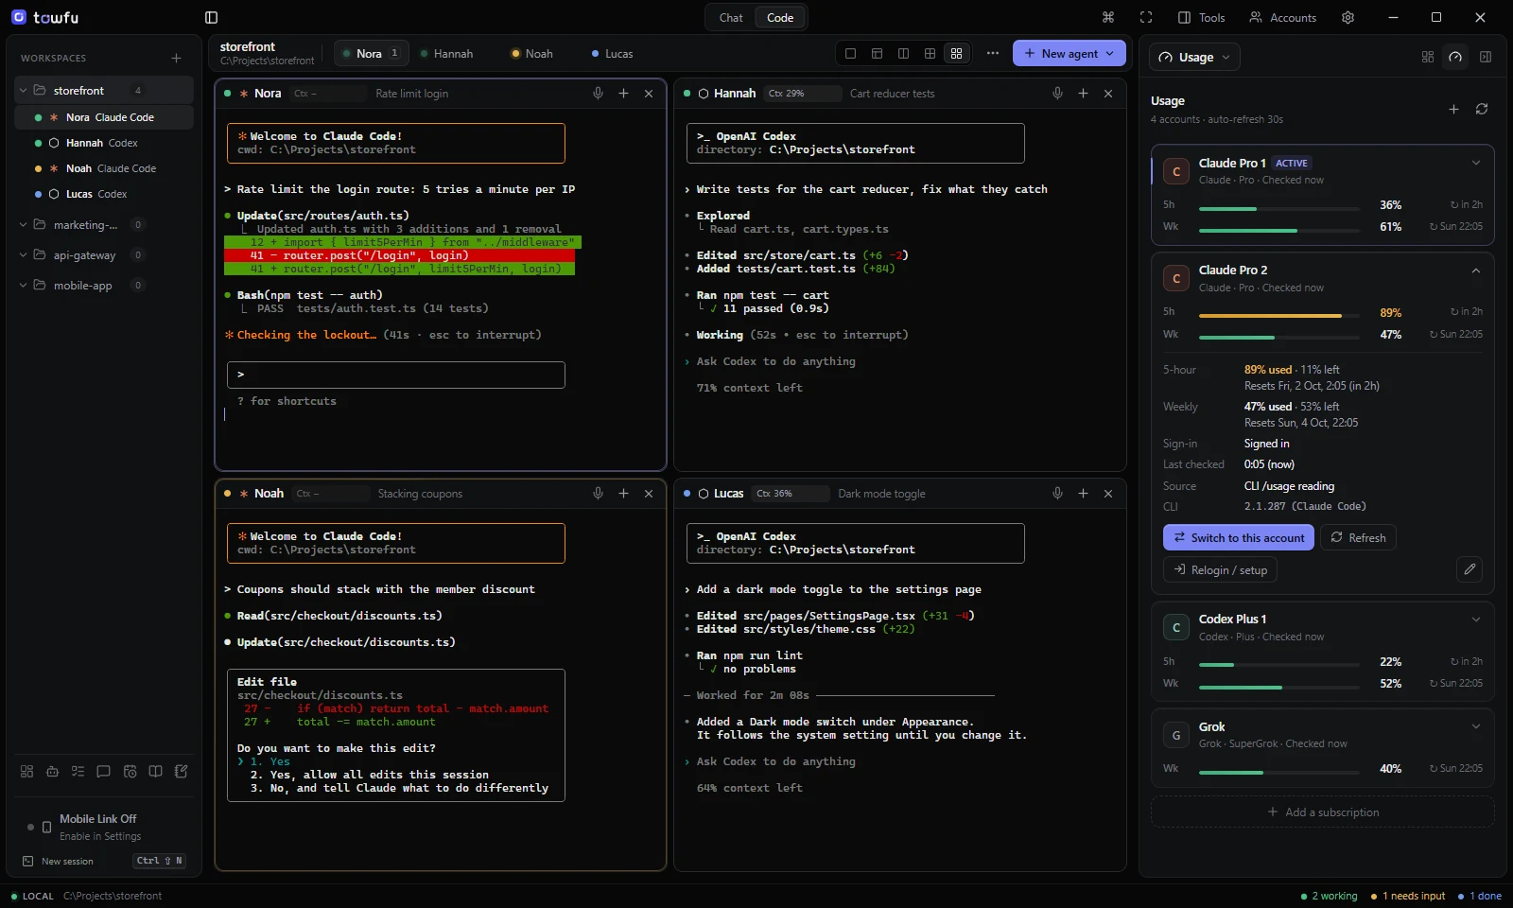Switch to single-pane layout

[x=850, y=53]
